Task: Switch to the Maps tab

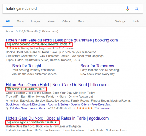Action: pyautogui.click(x=20, y=21)
